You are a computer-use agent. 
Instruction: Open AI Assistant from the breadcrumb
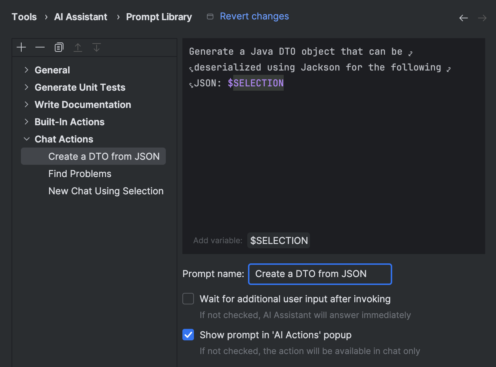[80, 17]
